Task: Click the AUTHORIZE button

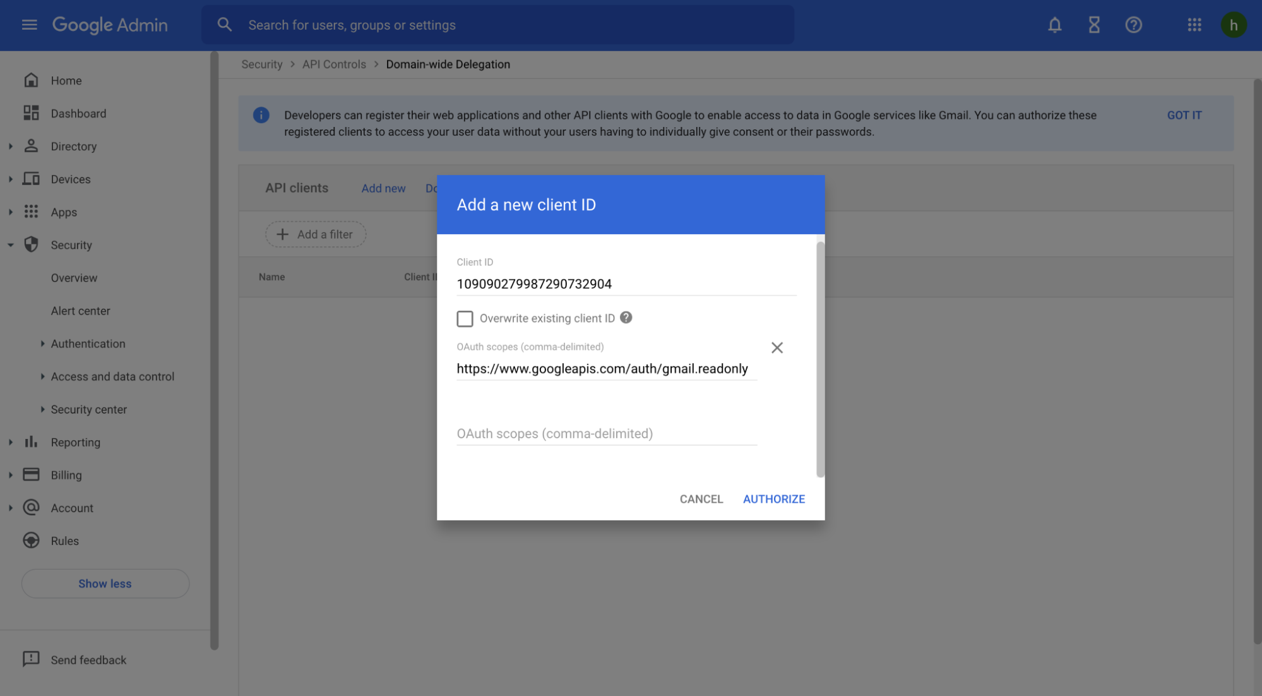Action: coord(773,499)
